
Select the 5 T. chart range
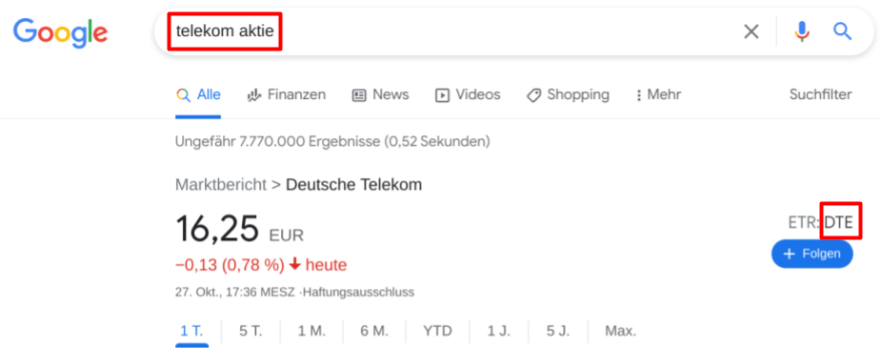pos(250,331)
